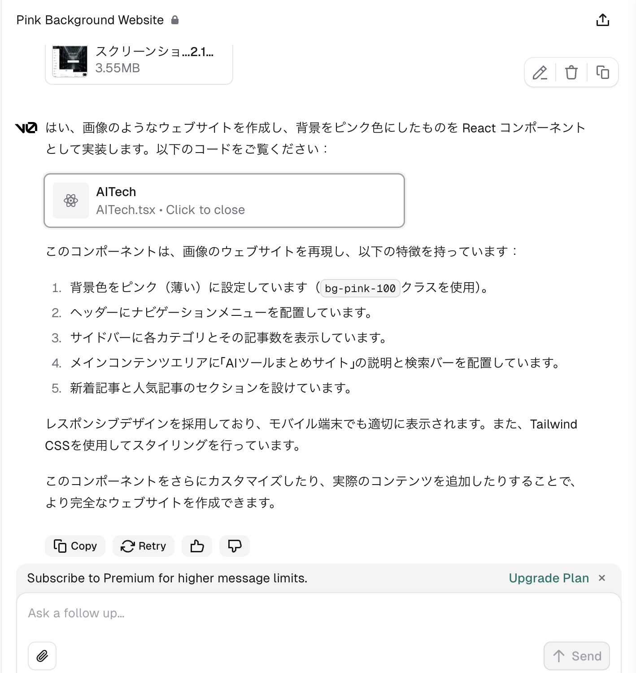Image resolution: width=636 pixels, height=673 pixels.
Task: Click the pencil edit message icon
Action: point(540,72)
